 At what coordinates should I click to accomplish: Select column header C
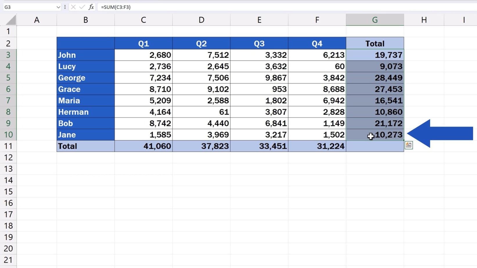pos(143,19)
